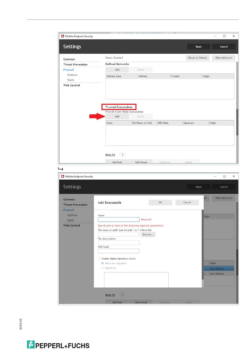The image size is (251, 359).
Task: Enable digital signature check checkbox
Action: tap(99, 259)
